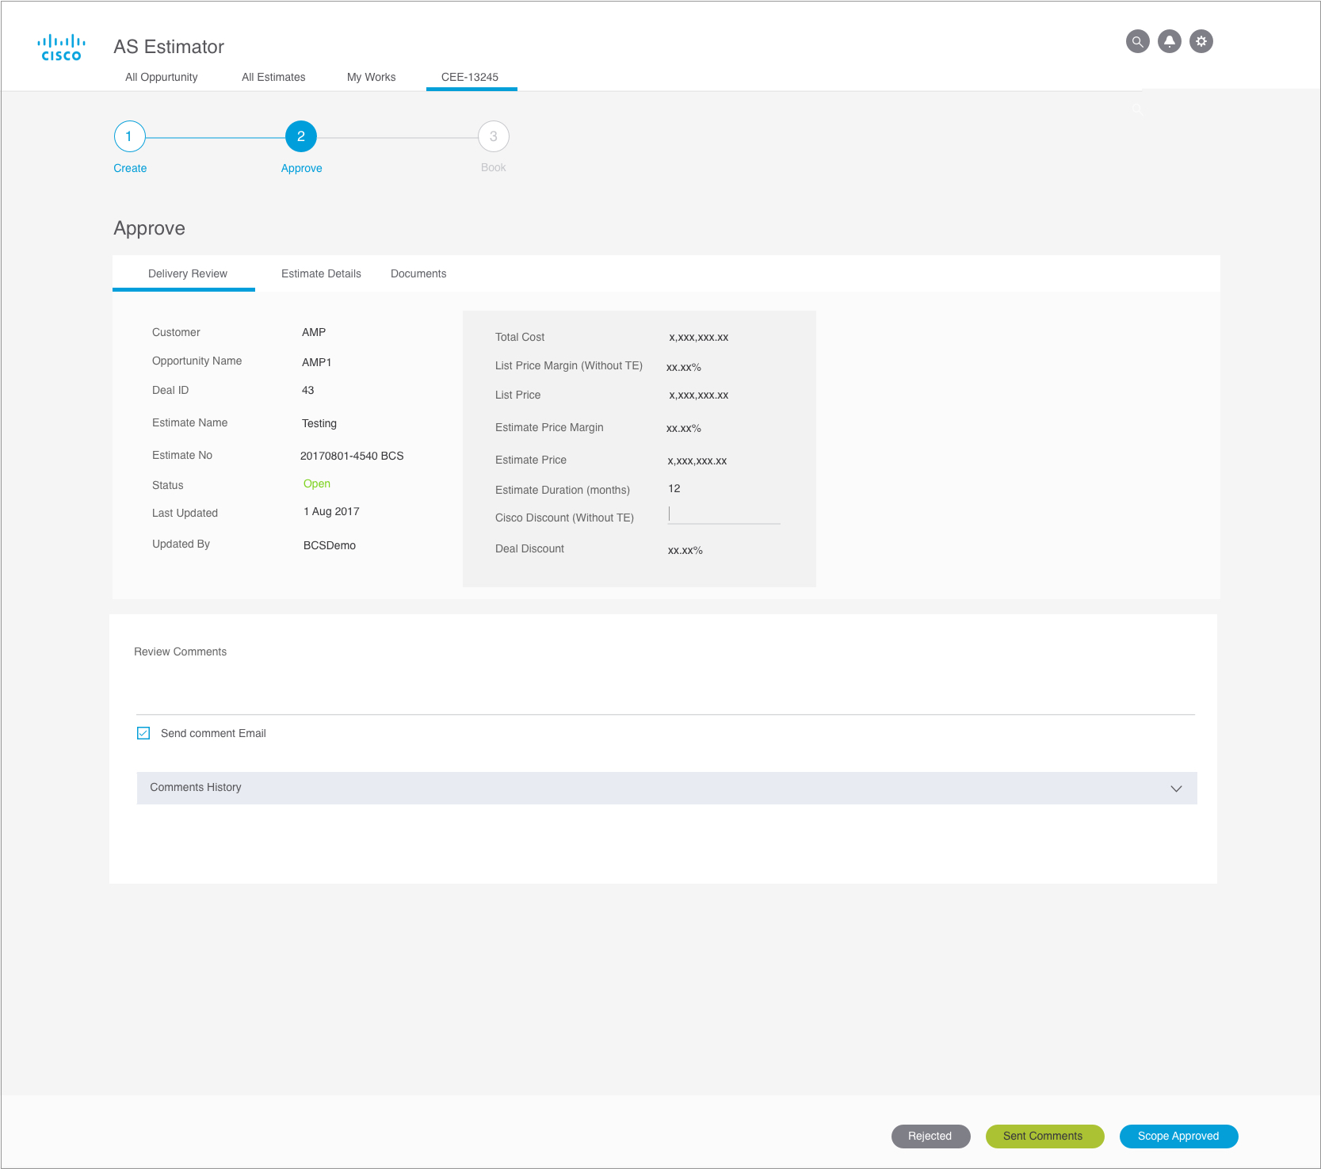Click the Approve step label
This screenshot has width=1321, height=1169.
pos(302,168)
